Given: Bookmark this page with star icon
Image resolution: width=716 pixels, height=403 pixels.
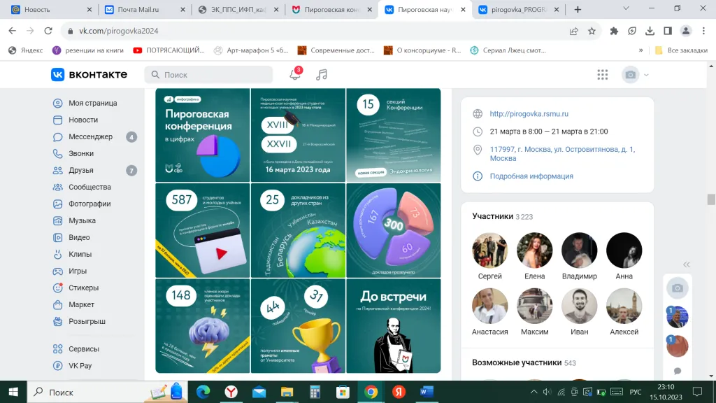Looking at the screenshot, I should (x=592, y=31).
